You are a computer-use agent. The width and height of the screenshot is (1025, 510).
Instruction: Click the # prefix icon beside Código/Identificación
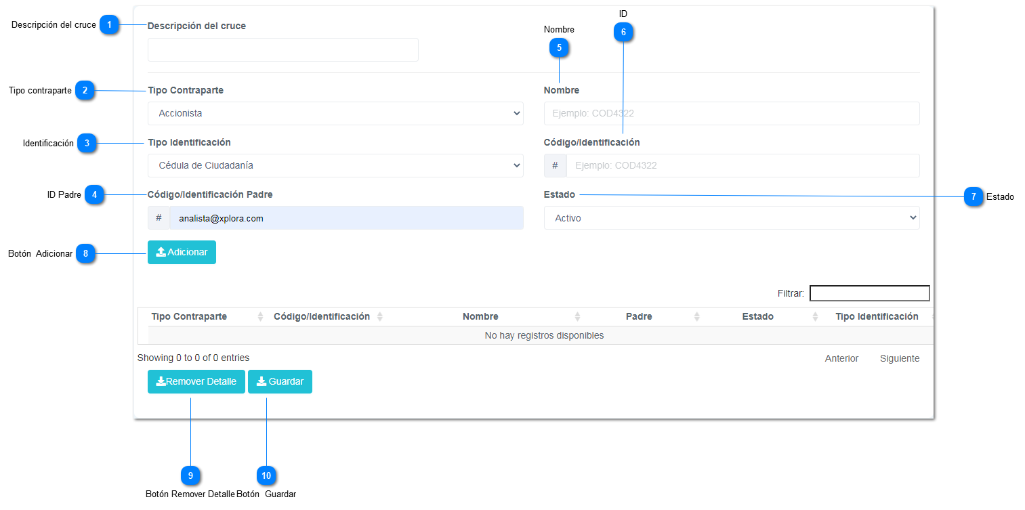[x=555, y=165]
